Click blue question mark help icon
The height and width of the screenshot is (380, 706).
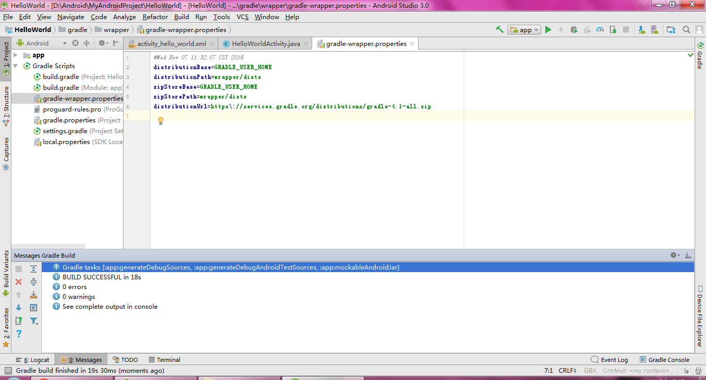click(19, 334)
